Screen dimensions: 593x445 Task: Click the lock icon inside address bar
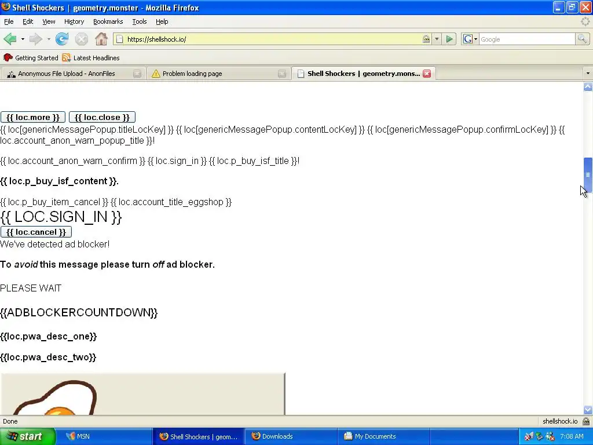tap(426, 39)
